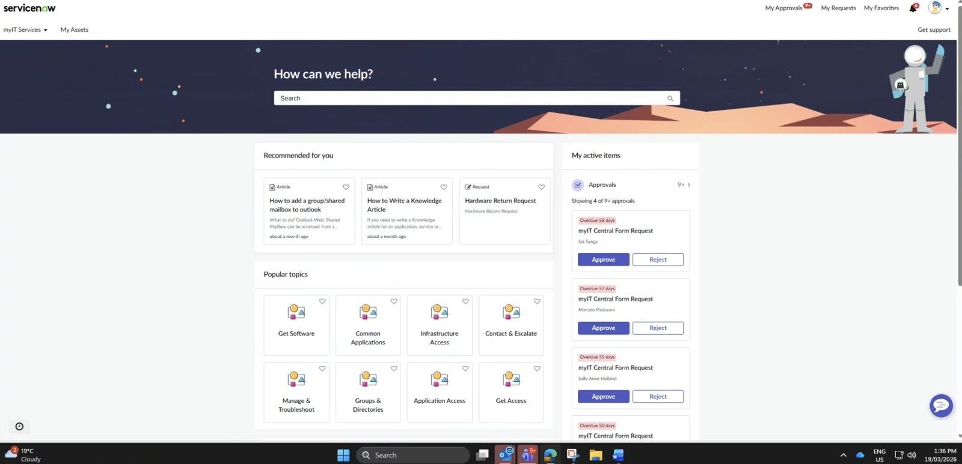Image resolution: width=962 pixels, height=464 pixels.
Task: Expand the Approvals 9+ chevron
Action: coord(688,185)
